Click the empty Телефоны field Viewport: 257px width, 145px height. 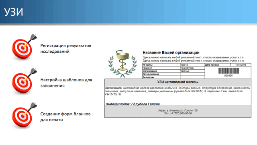[x=192, y=77]
